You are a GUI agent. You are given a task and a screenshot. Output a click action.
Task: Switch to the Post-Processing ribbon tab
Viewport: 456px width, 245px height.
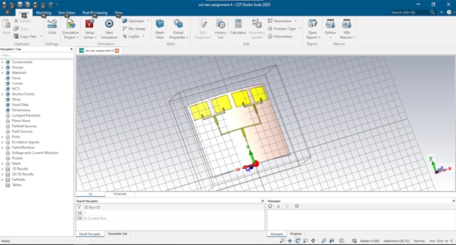(95, 13)
